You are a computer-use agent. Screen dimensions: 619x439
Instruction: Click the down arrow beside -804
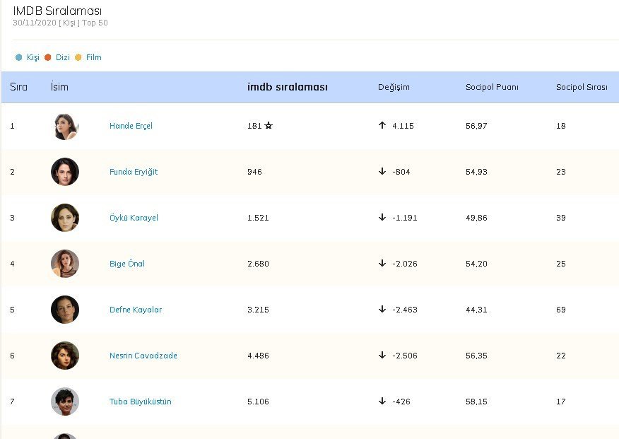[x=382, y=172]
